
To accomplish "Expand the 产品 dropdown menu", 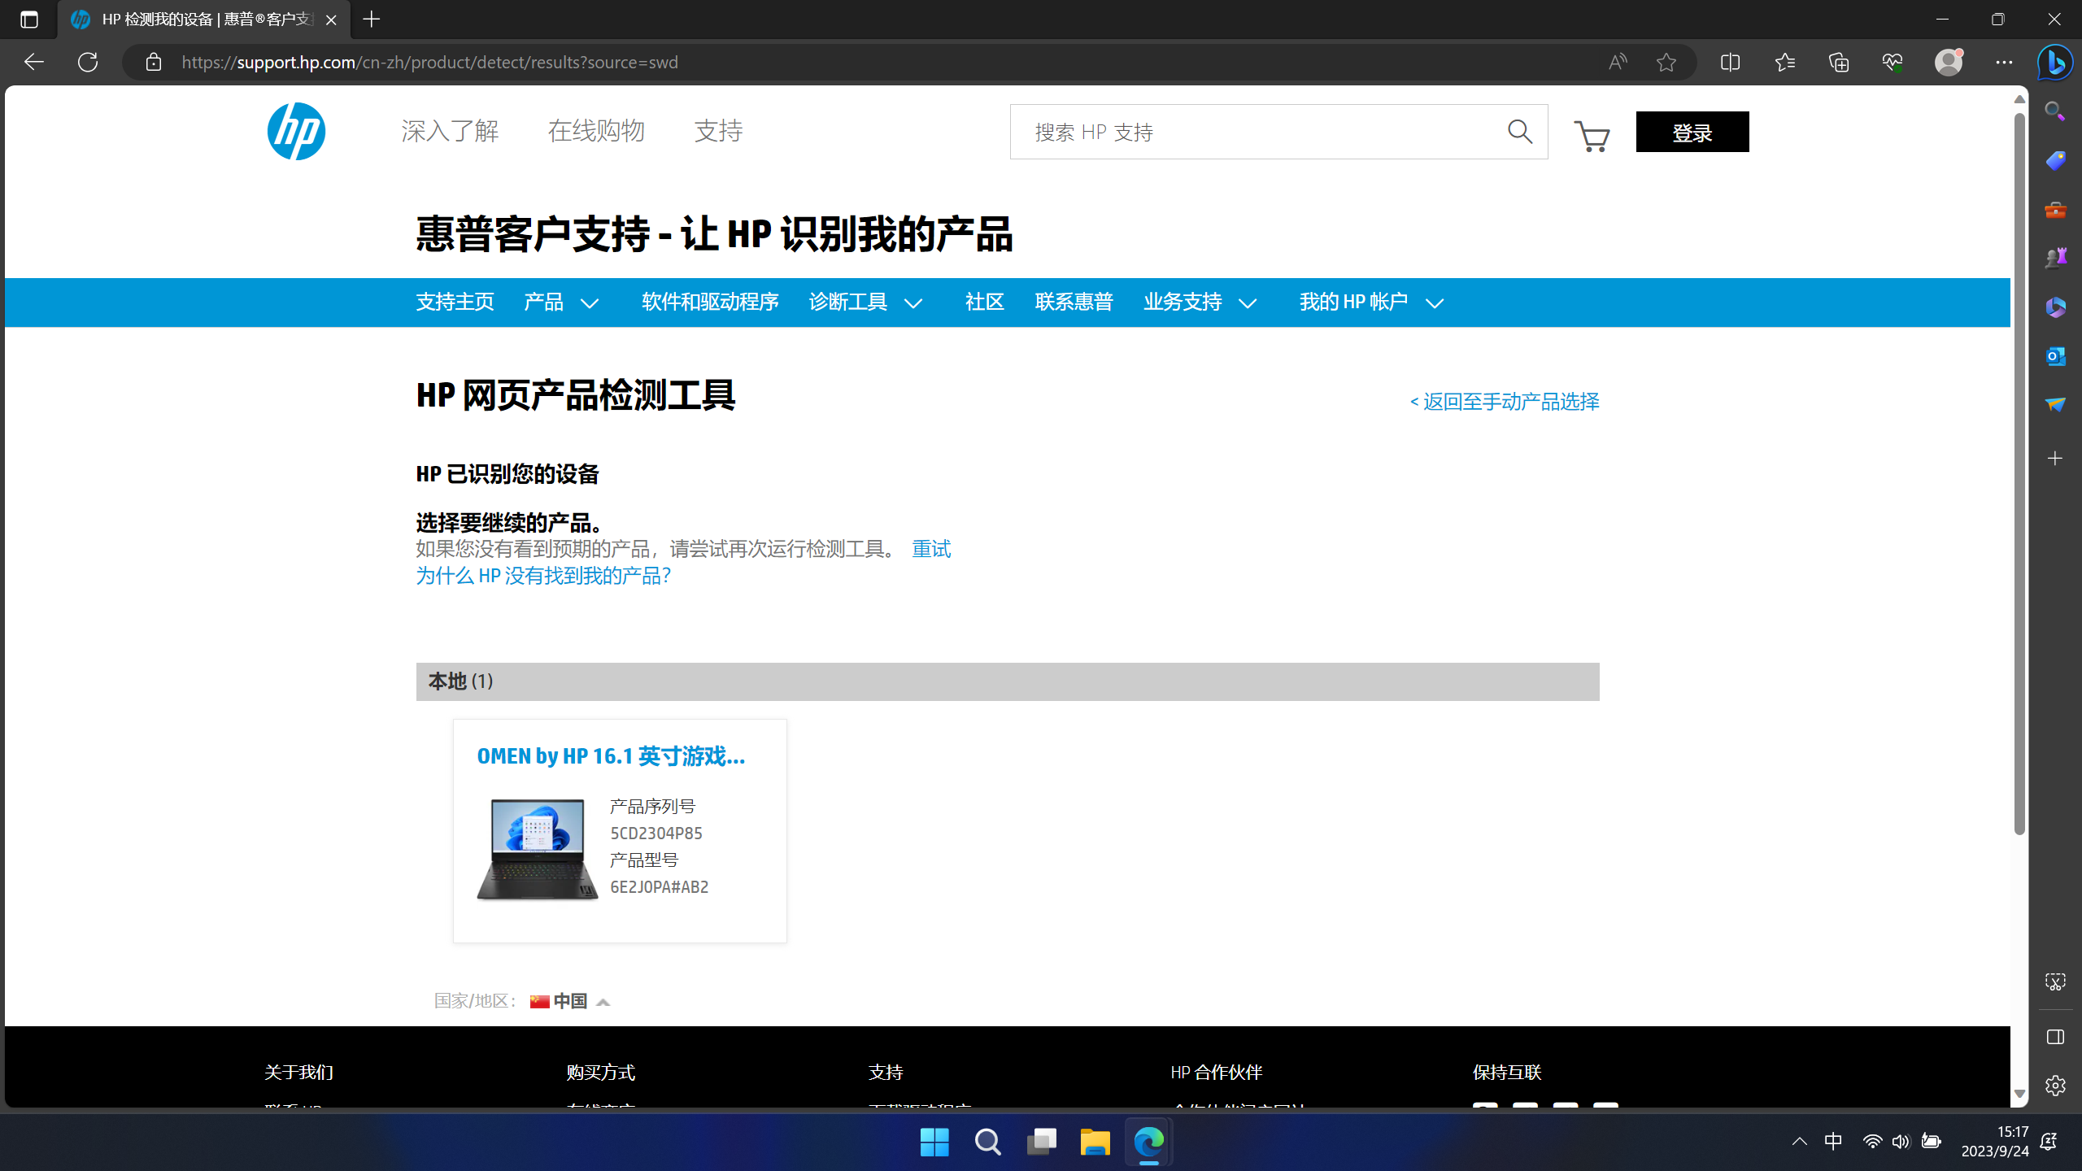I will tap(561, 303).
